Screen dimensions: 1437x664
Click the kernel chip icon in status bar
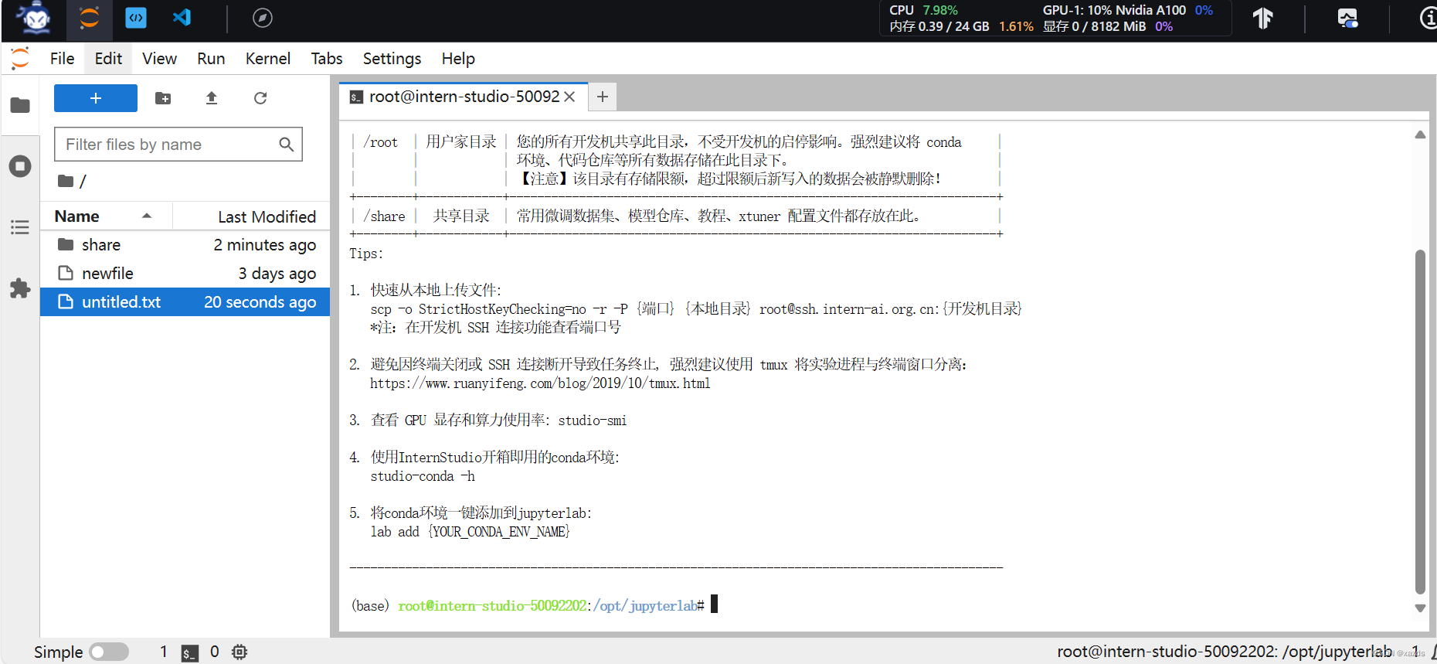239,652
